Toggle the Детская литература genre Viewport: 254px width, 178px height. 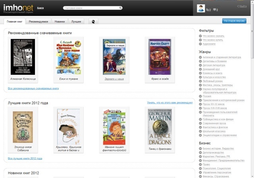point(214,65)
